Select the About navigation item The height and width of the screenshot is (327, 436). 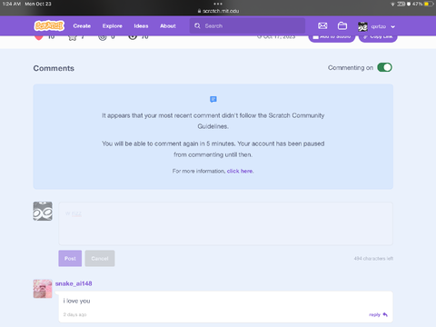[168, 26]
